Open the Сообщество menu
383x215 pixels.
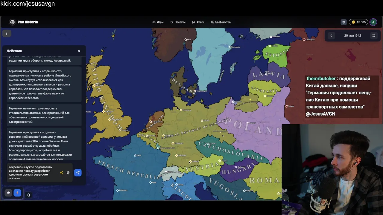[221, 22]
